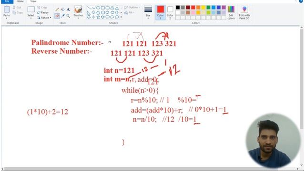Click the Resize button
This screenshot has width=305, height=171.
click(x=43, y=12)
